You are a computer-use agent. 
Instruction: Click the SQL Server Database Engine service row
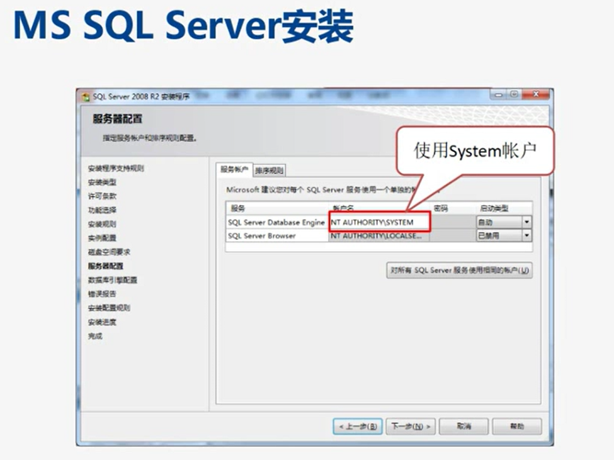[276, 222]
